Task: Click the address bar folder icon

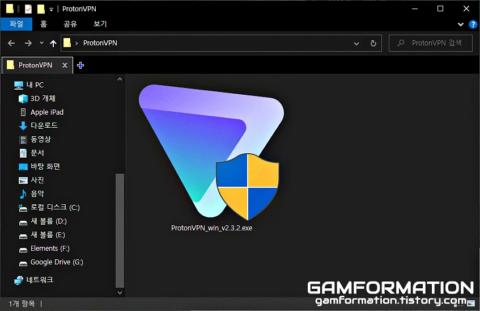Action: point(67,43)
